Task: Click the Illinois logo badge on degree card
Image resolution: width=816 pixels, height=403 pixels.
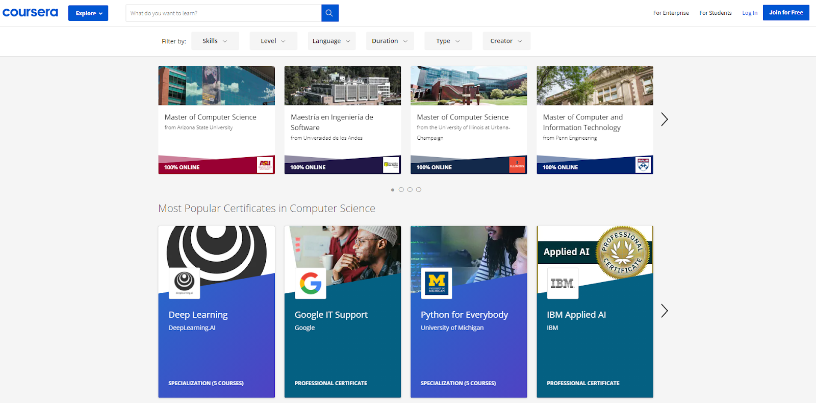Action: click(x=517, y=165)
